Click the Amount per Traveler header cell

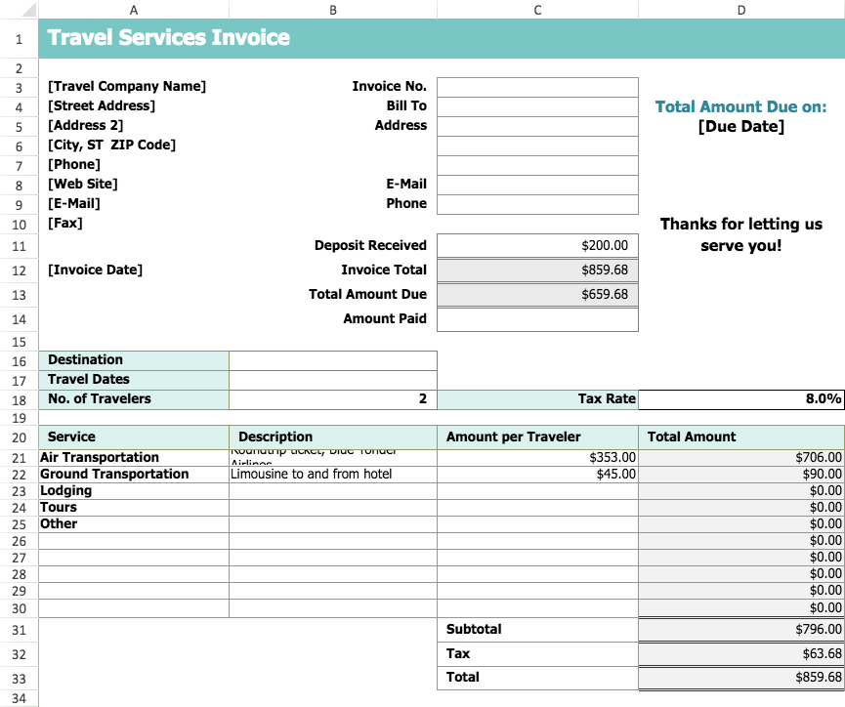pos(538,437)
